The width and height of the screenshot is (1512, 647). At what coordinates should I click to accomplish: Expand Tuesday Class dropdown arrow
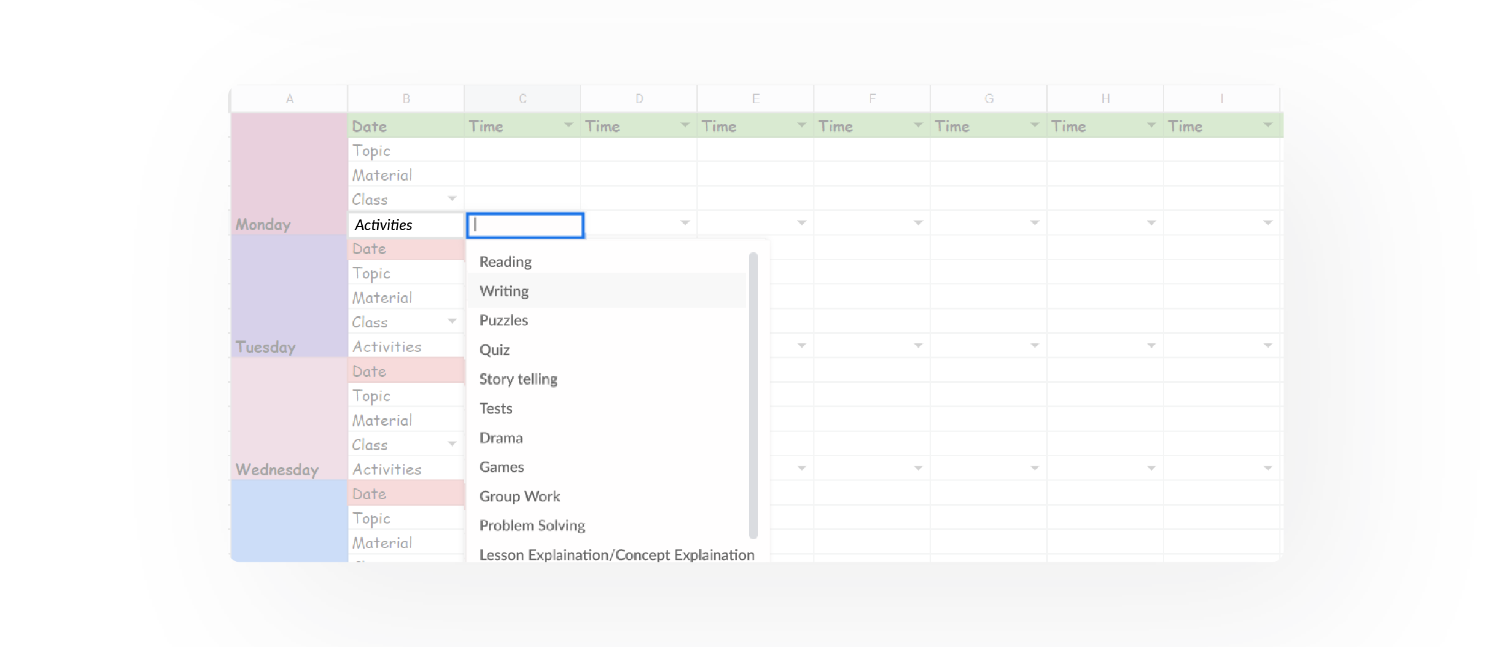pyautogui.click(x=452, y=321)
